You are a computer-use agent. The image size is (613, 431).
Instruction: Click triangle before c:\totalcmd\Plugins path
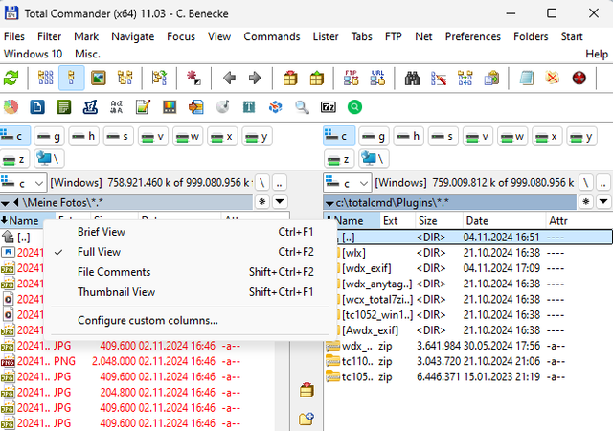[x=329, y=203]
